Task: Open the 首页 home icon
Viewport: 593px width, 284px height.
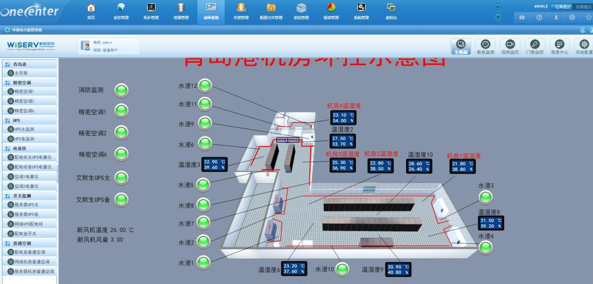Action: [91, 7]
